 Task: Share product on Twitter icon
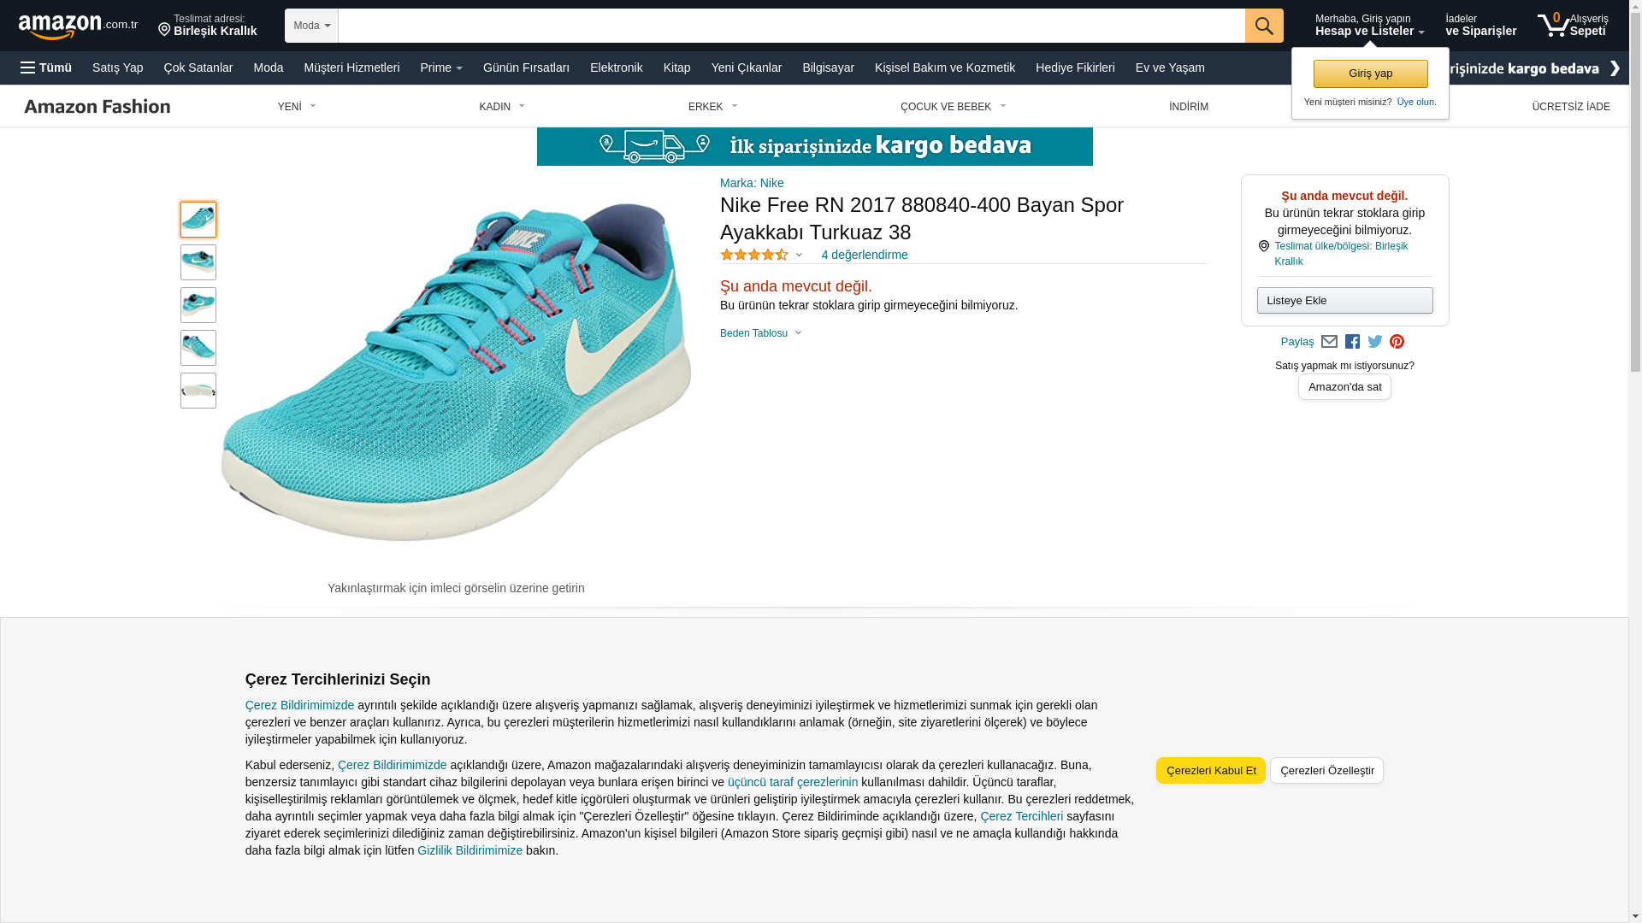[x=1374, y=342]
